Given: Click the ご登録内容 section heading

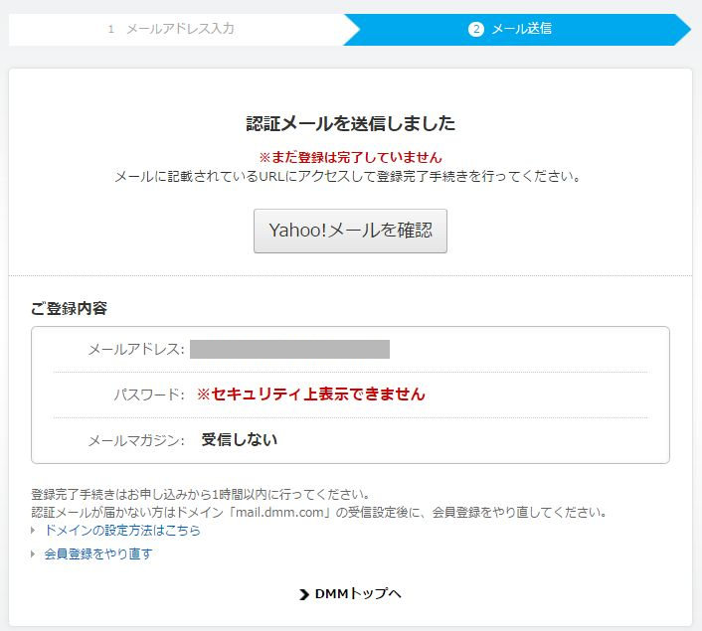Looking at the screenshot, I should (x=69, y=308).
